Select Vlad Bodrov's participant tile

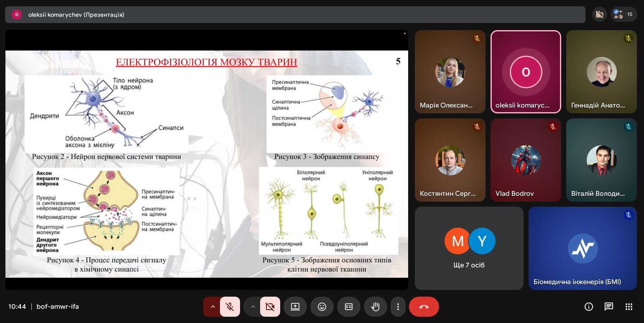[526, 160]
